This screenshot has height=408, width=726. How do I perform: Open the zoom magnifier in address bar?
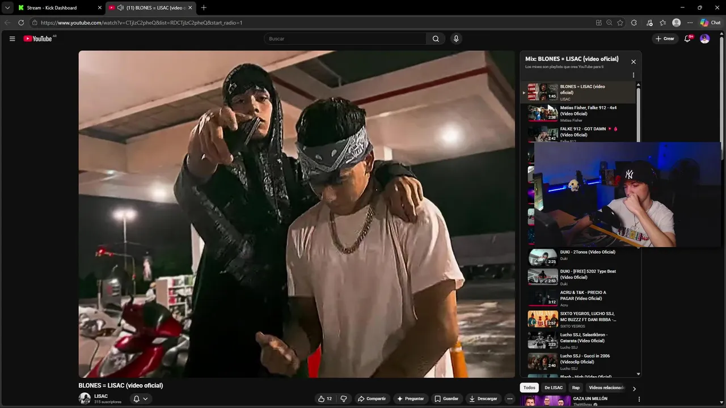click(x=609, y=23)
